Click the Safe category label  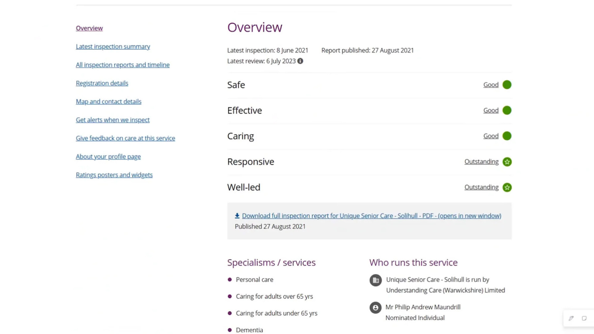(236, 85)
